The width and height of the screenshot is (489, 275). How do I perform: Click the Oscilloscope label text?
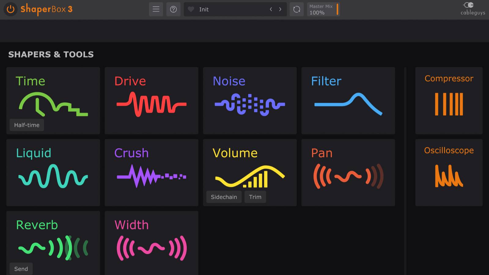point(449,150)
